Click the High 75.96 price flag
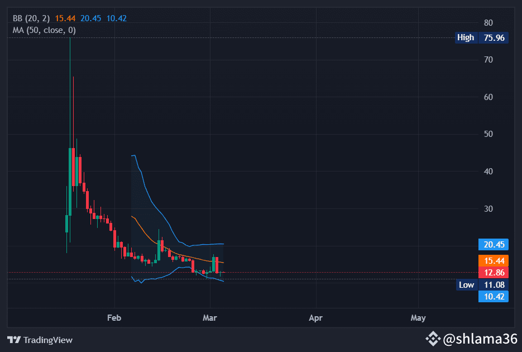Image resolution: width=522 pixels, height=352 pixels. click(480, 37)
